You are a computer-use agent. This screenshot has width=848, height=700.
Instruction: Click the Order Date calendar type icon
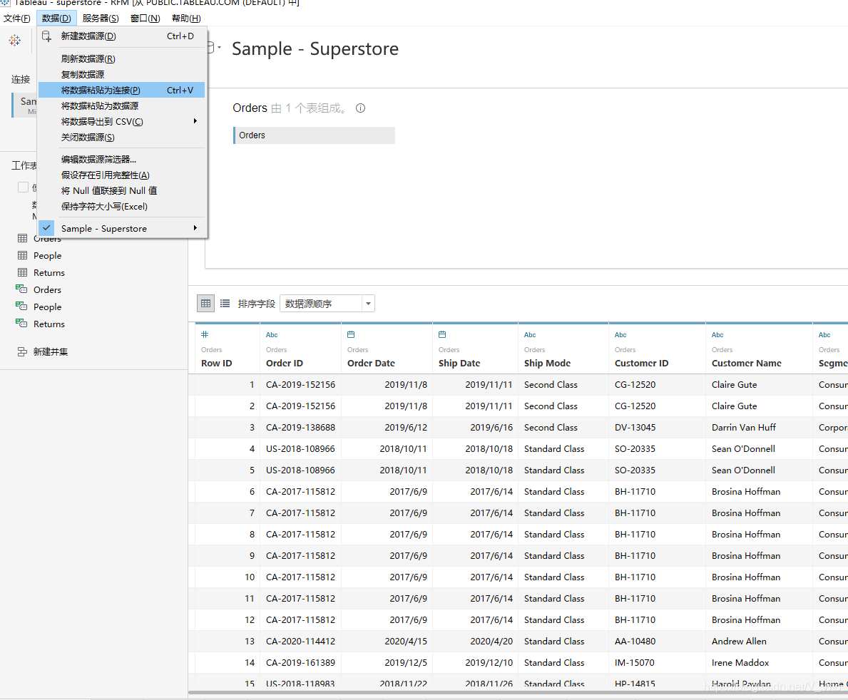point(351,334)
